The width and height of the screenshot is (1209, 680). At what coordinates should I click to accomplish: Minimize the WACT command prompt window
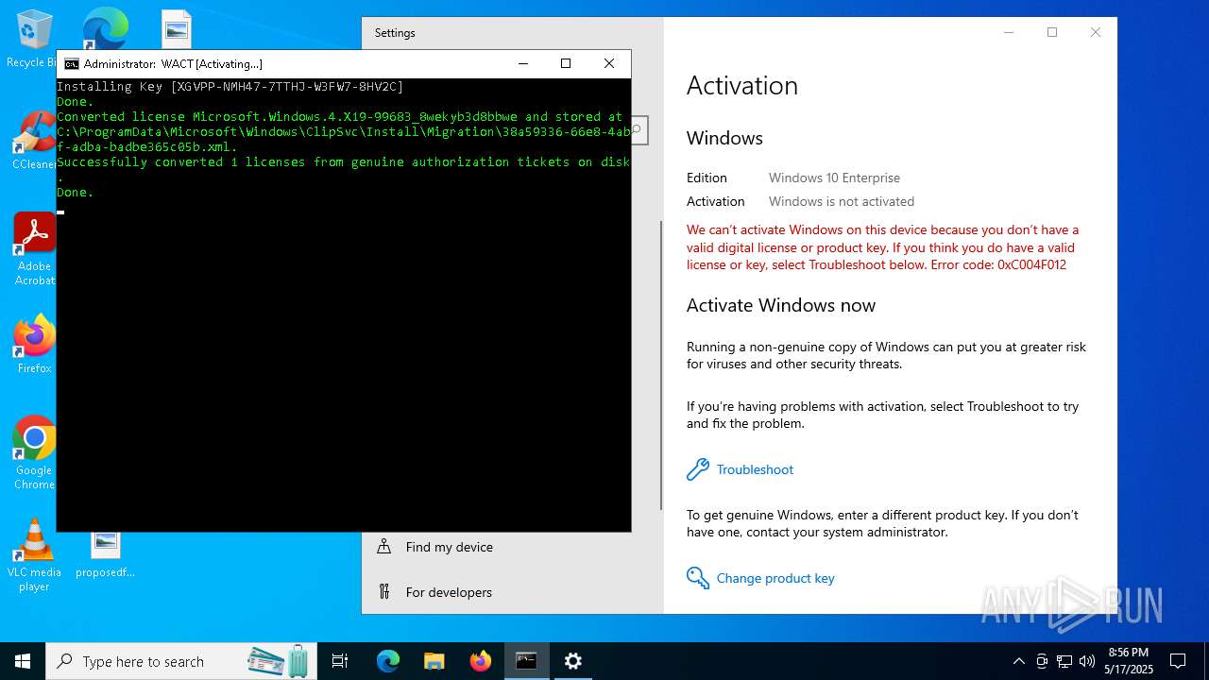(523, 63)
